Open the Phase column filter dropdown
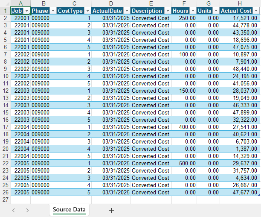 point(53,11)
